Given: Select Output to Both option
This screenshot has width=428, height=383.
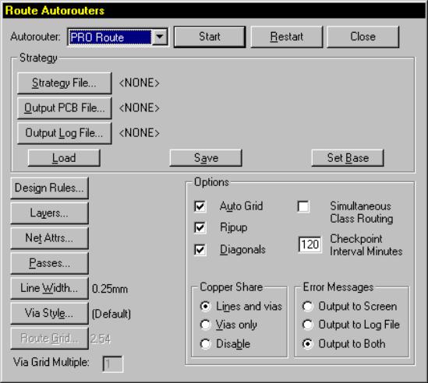Looking at the screenshot, I should [x=308, y=344].
